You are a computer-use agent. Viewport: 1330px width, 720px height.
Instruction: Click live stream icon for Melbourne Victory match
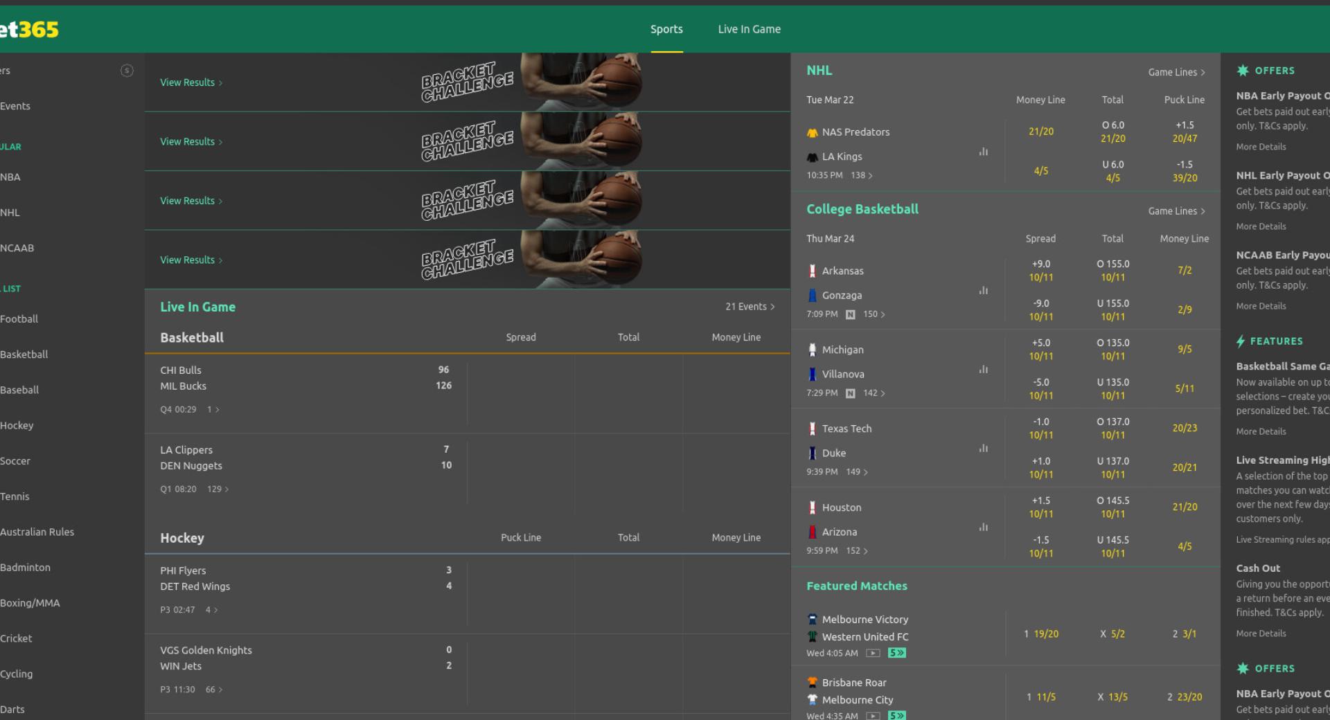(873, 653)
